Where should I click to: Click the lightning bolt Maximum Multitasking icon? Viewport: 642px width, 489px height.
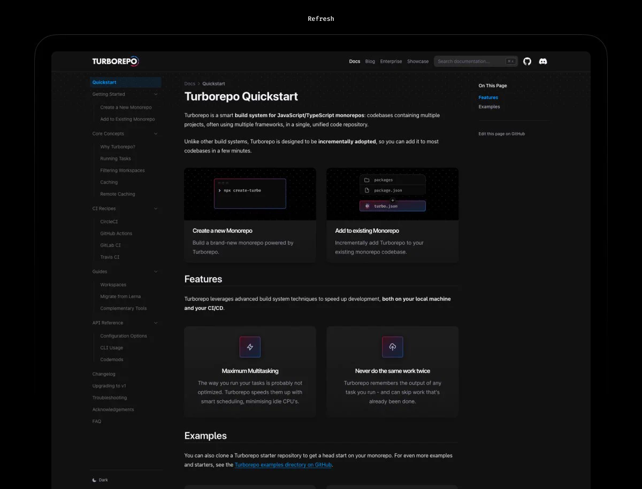pos(250,347)
